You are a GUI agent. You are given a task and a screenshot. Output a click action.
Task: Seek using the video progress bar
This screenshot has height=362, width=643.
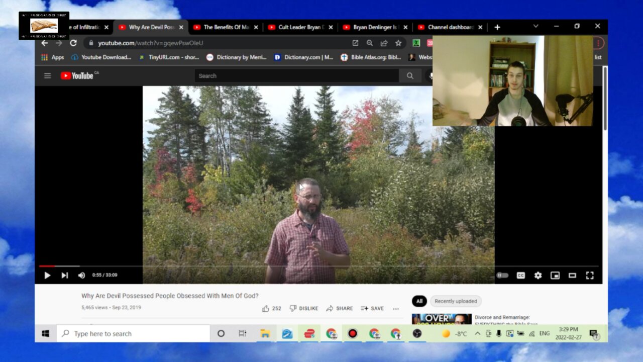click(x=318, y=266)
